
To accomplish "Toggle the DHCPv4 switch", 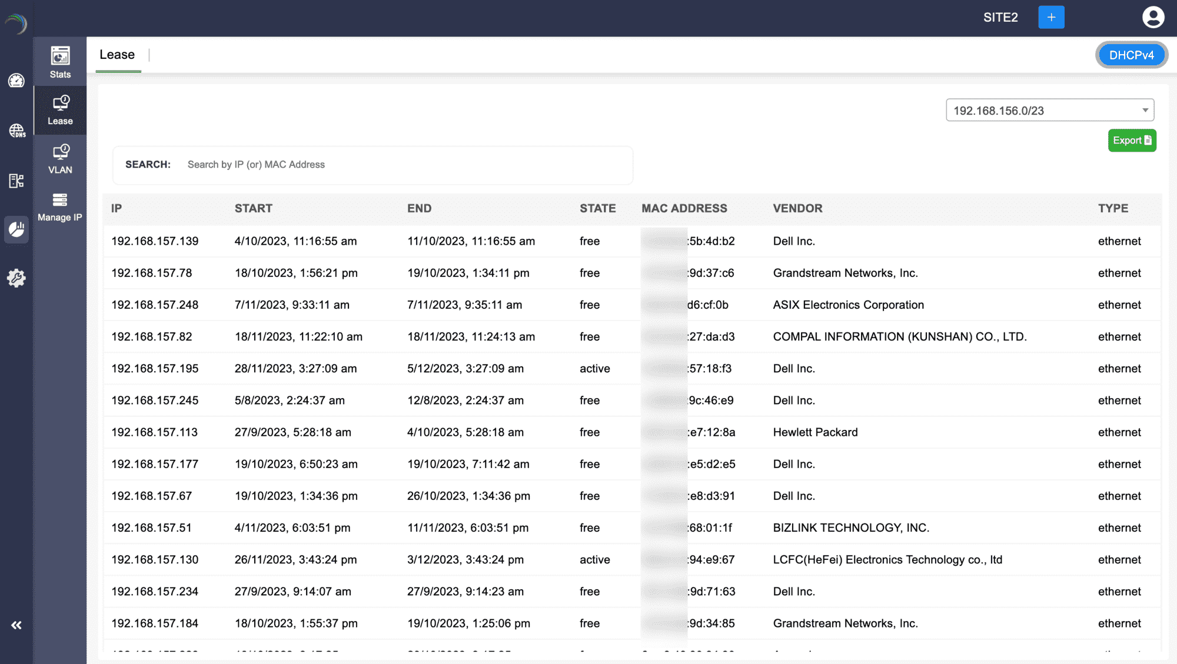I will coord(1131,55).
